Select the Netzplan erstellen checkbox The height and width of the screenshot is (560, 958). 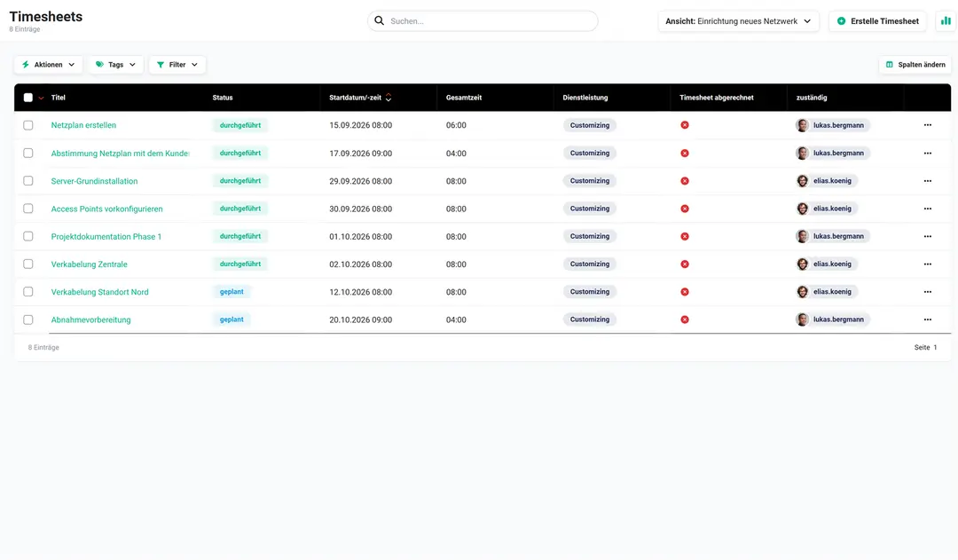click(x=28, y=125)
